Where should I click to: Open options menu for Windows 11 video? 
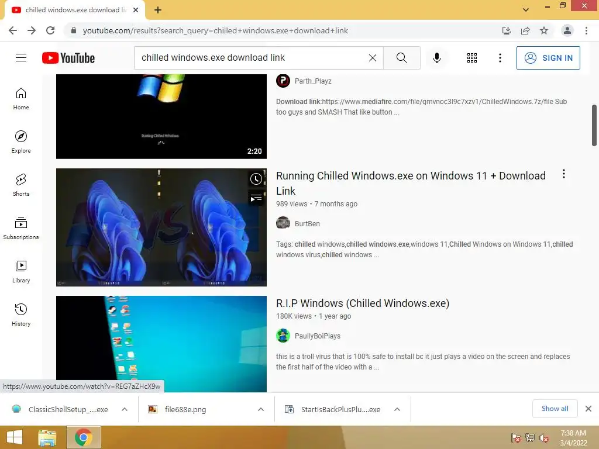point(563,174)
